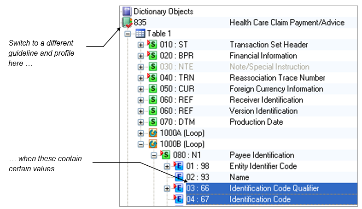Click the 1000A loop icon

pos(153,133)
